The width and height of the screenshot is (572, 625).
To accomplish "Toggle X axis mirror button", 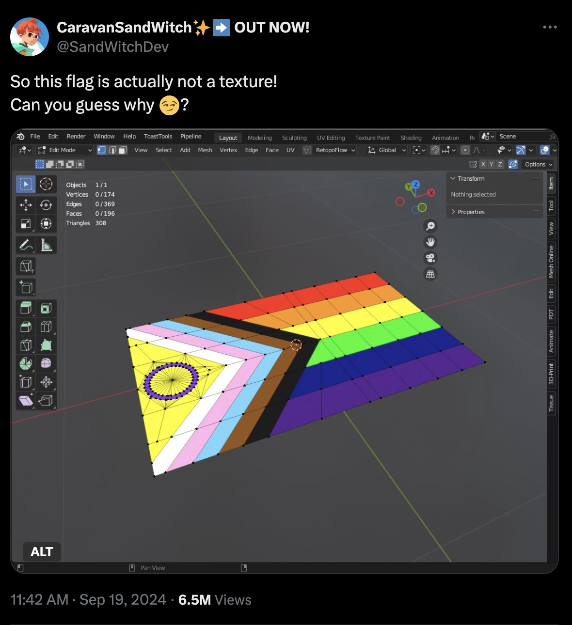I will [x=483, y=164].
